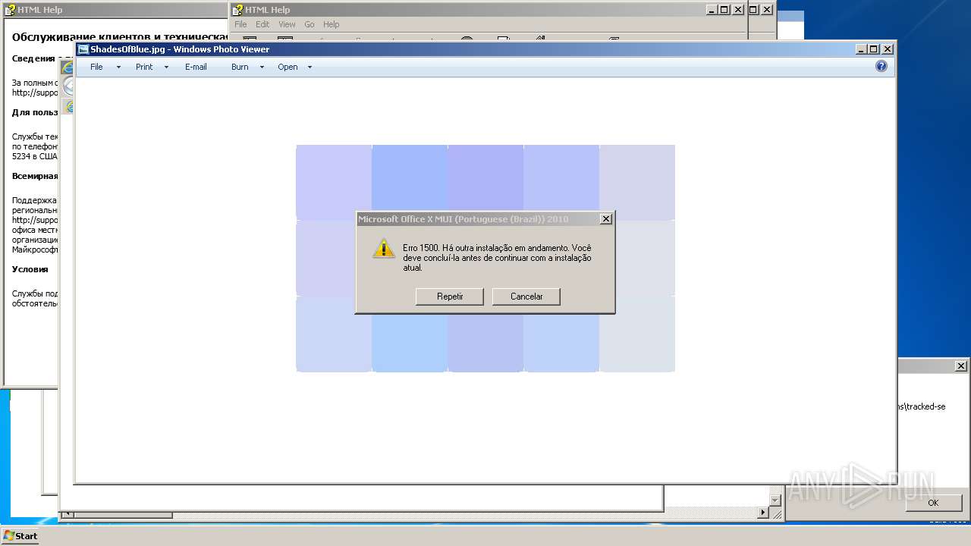The width and height of the screenshot is (971, 546).
Task: Click the Photo Viewer help icon
Action: [881, 66]
